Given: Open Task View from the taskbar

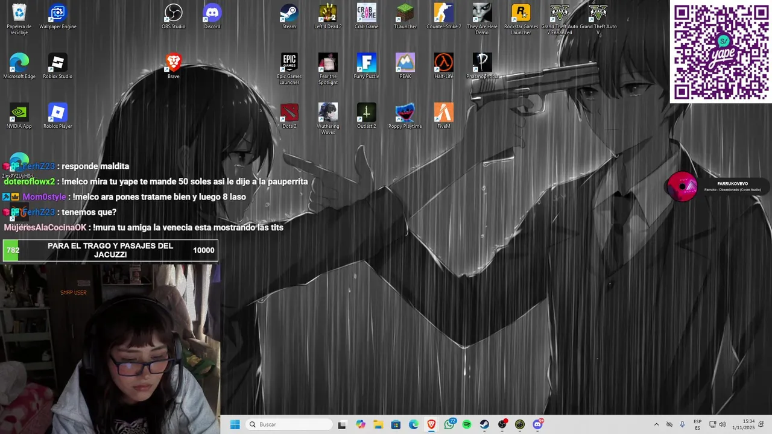Looking at the screenshot, I should (x=342, y=424).
